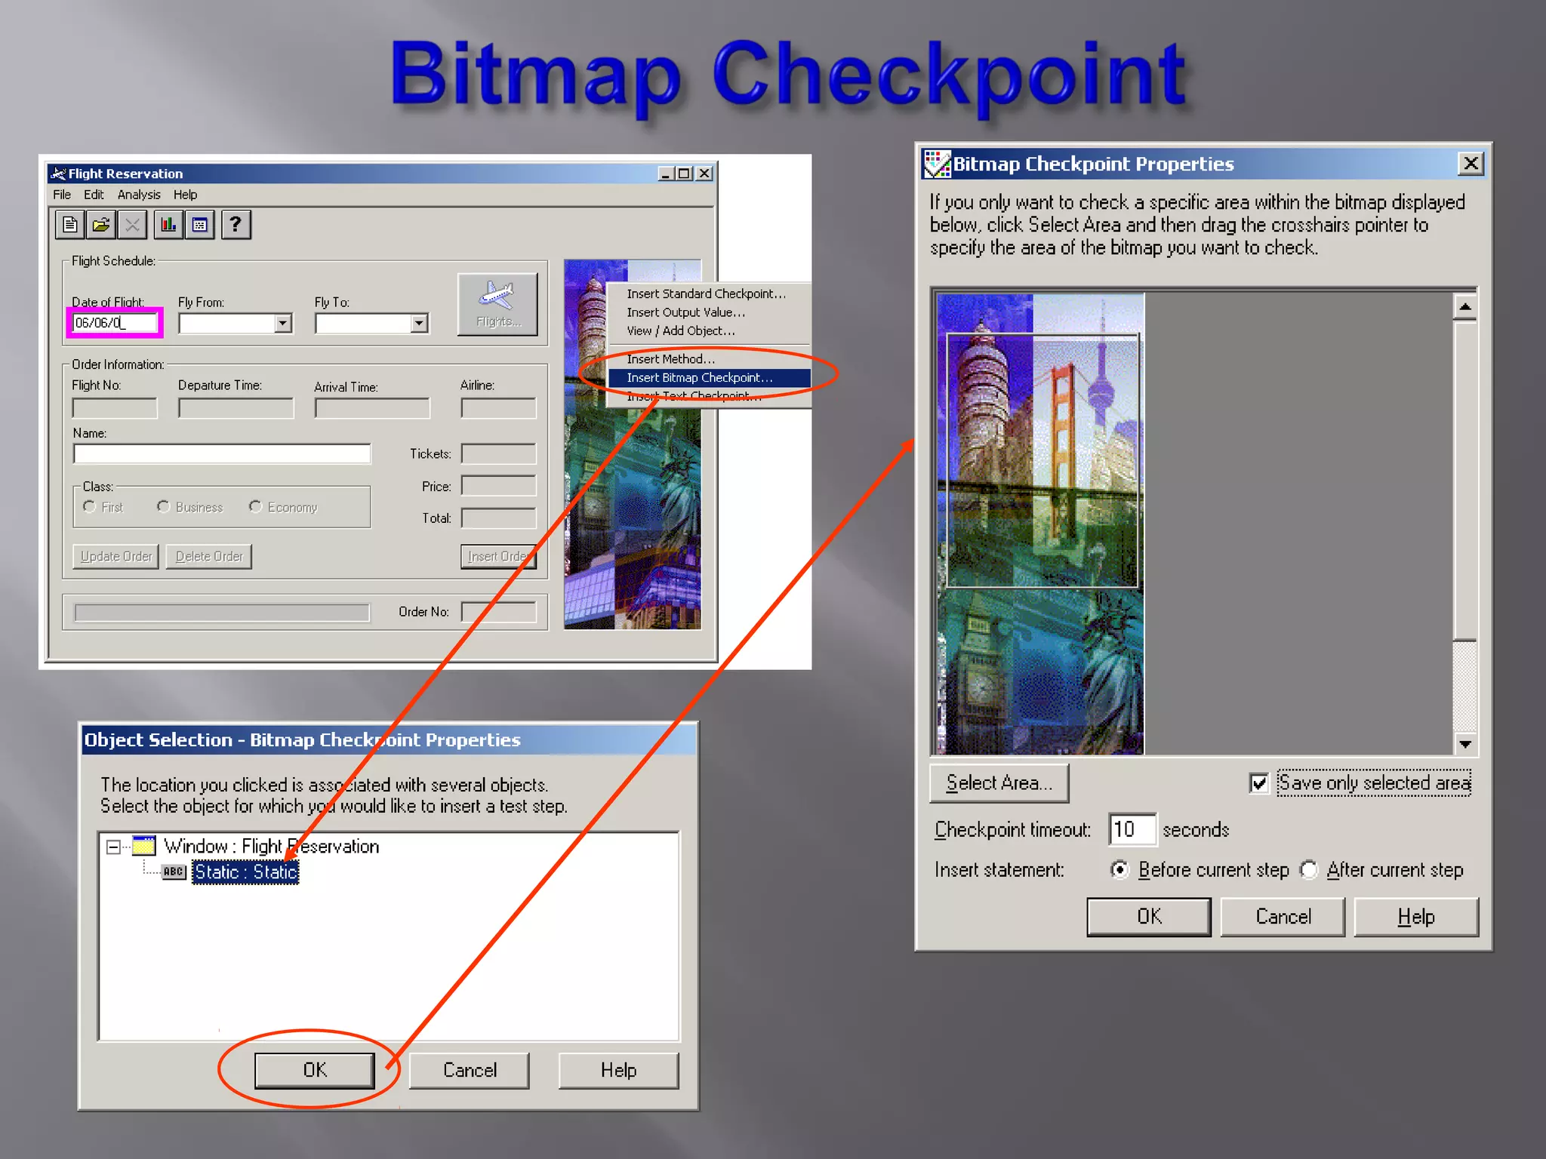Image resolution: width=1546 pixels, height=1159 pixels.
Task: Click the Delete Order X toolbar icon
Action: [132, 225]
